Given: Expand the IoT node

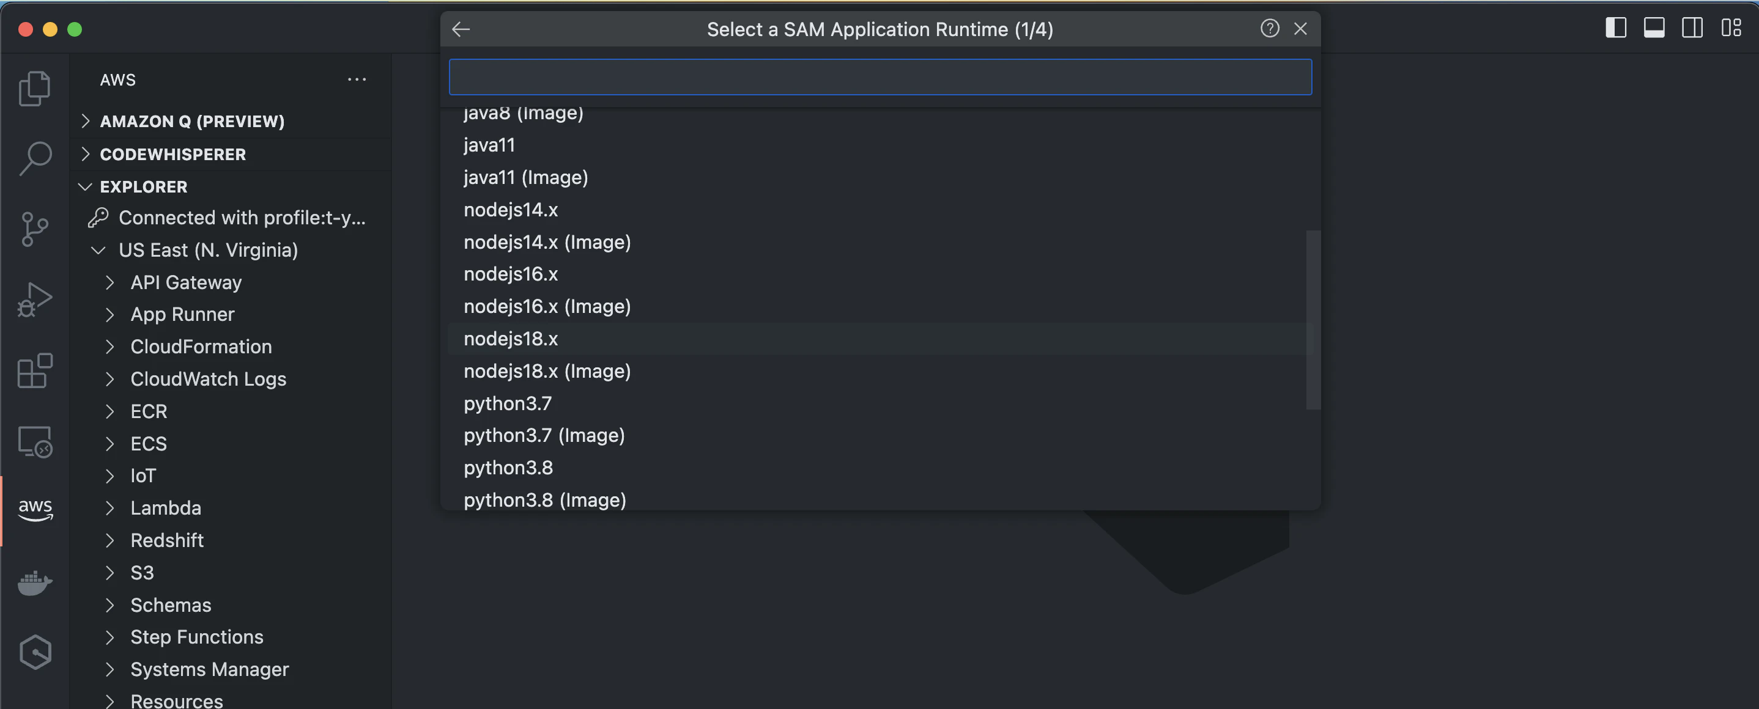Looking at the screenshot, I should click(110, 476).
